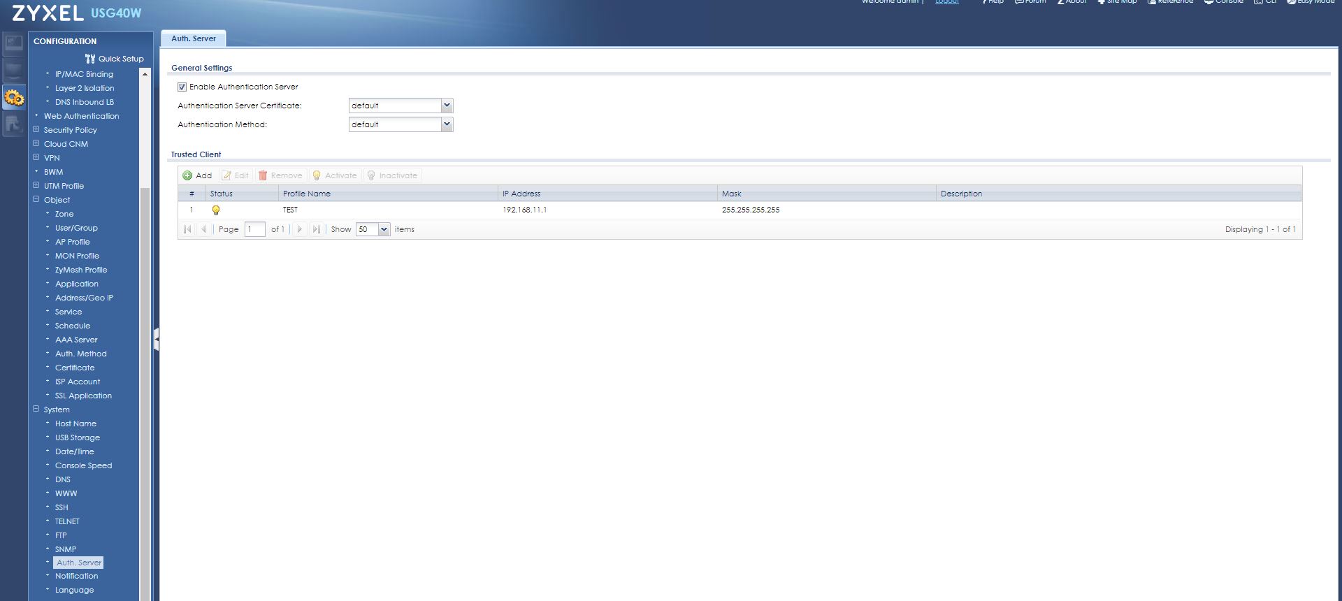Image resolution: width=1342 pixels, height=601 pixels.
Task: Click the yellow status bulb for TEST
Action: 216,210
